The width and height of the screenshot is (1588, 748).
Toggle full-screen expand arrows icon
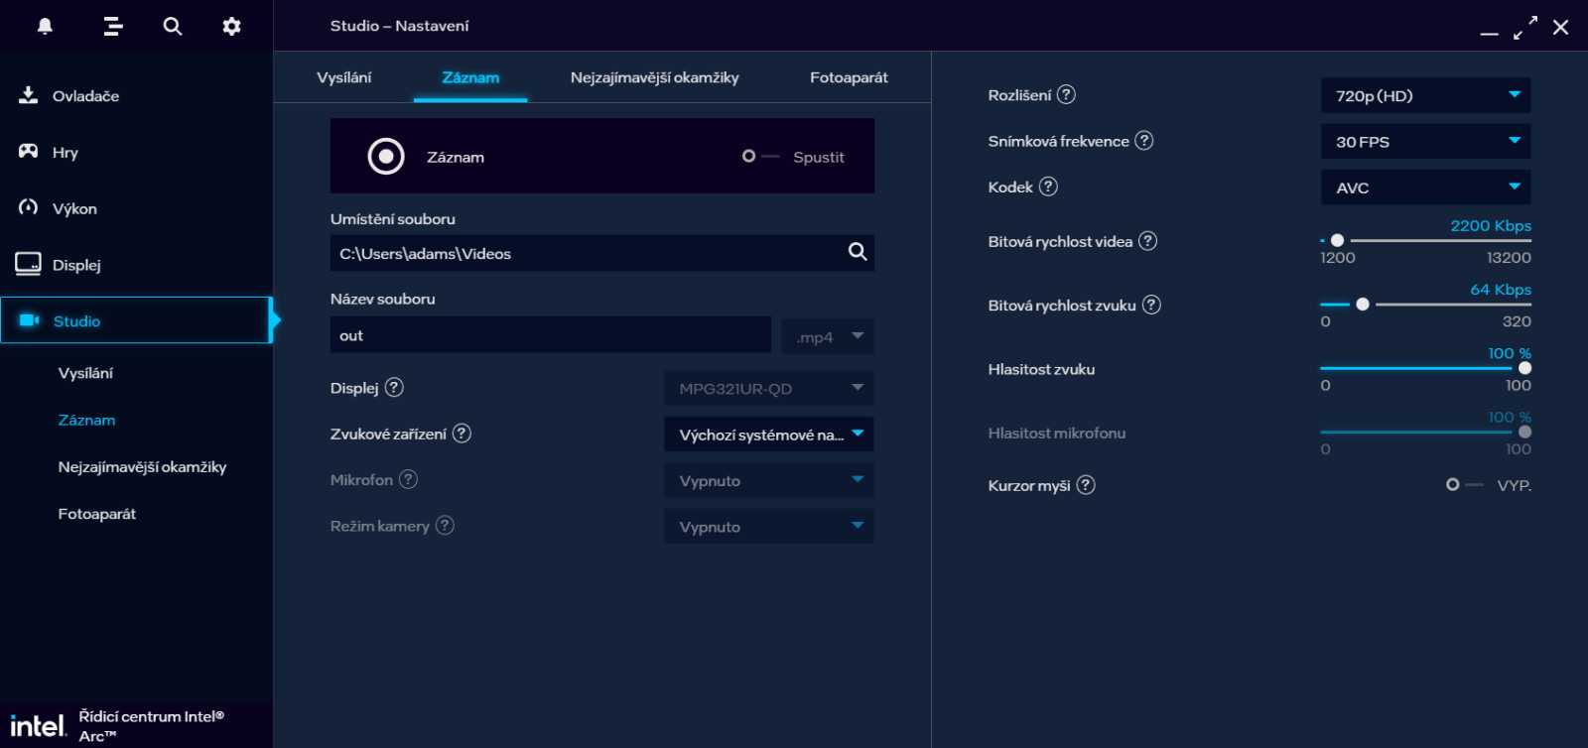(1525, 28)
